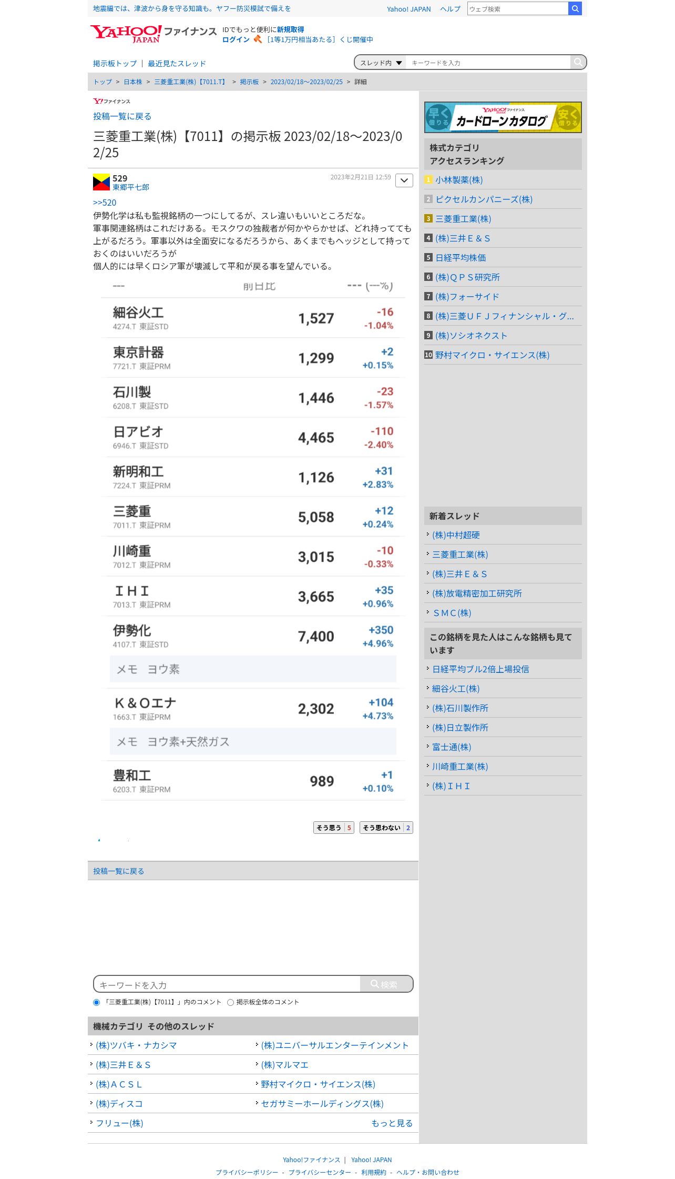Open footer 利用規約 link
Image resolution: width=675 pixels, height=1179 pixels.
pos(373,1172)
